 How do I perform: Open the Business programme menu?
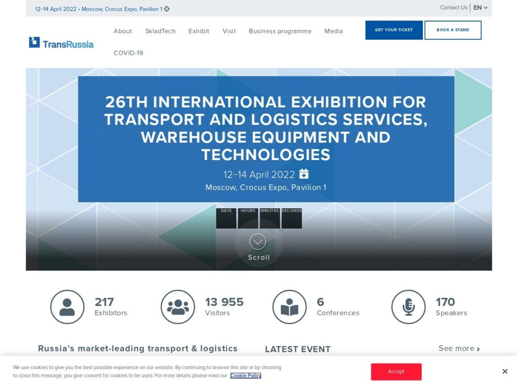[x=280, y=31]
